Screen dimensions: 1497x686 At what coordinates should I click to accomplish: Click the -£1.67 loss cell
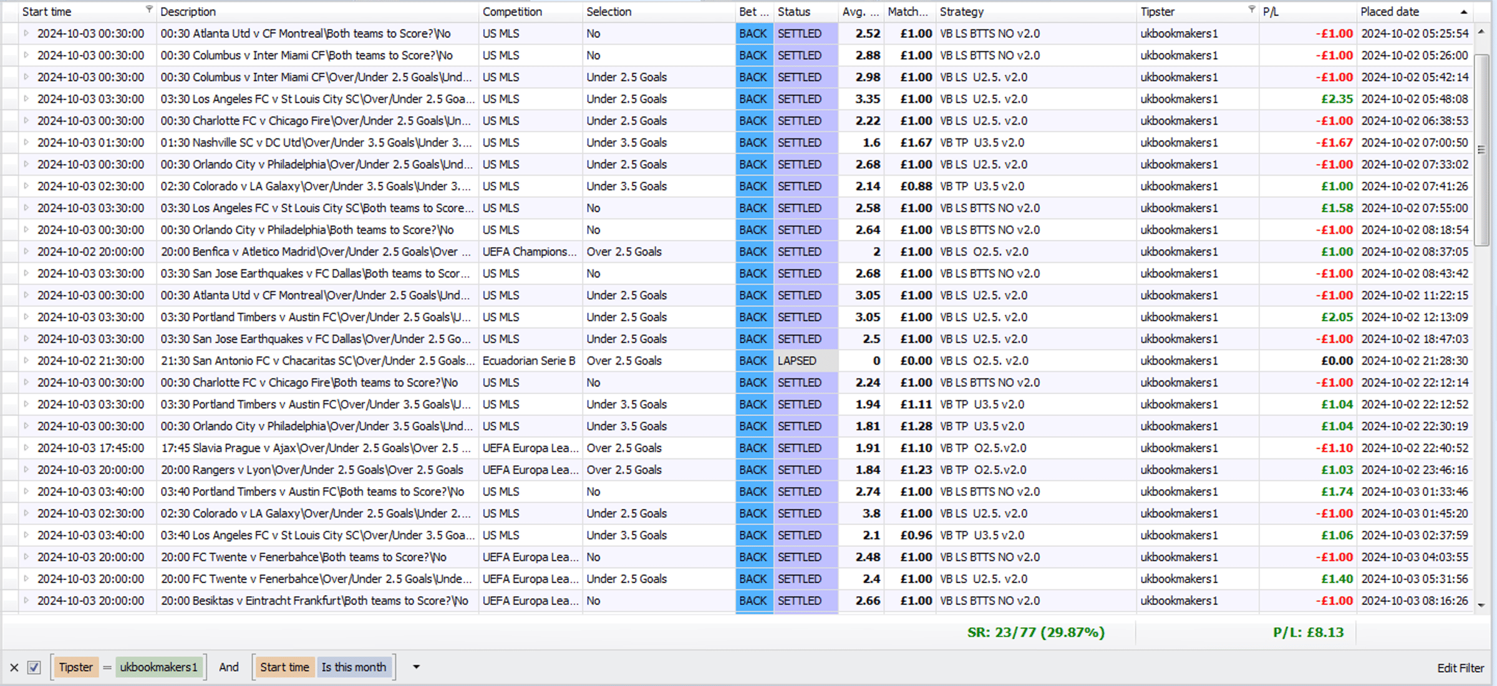[1308, 142]
